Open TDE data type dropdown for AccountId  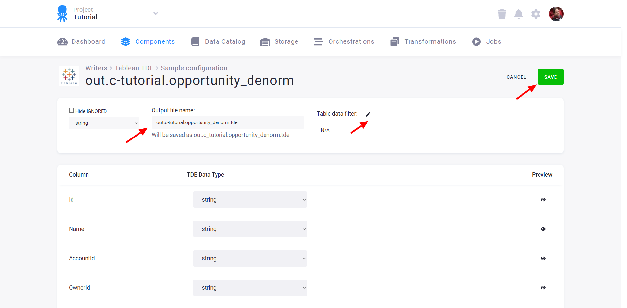tap(250, 258)
